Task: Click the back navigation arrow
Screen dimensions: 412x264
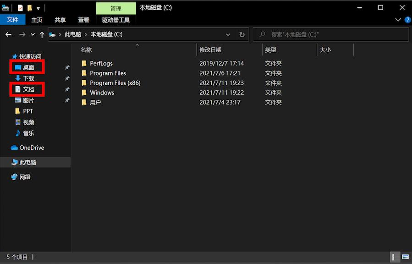Action: tap(8, 34)
